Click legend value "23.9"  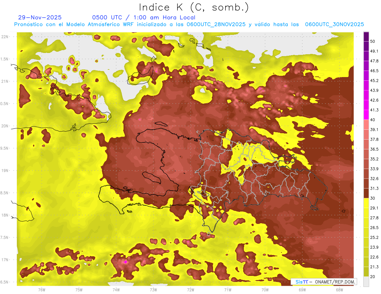click(x=374, y=247)
